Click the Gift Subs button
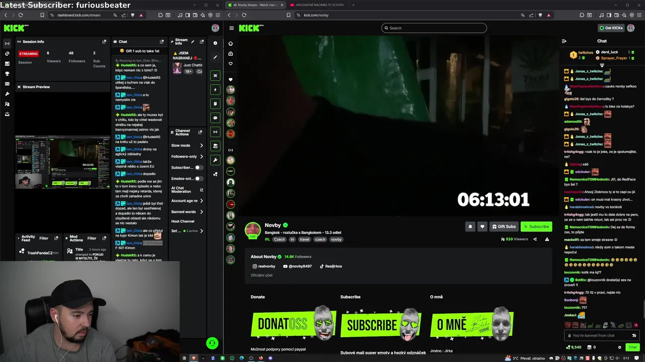This screenshot has width=645, height=362. click(x=504, y=227)
